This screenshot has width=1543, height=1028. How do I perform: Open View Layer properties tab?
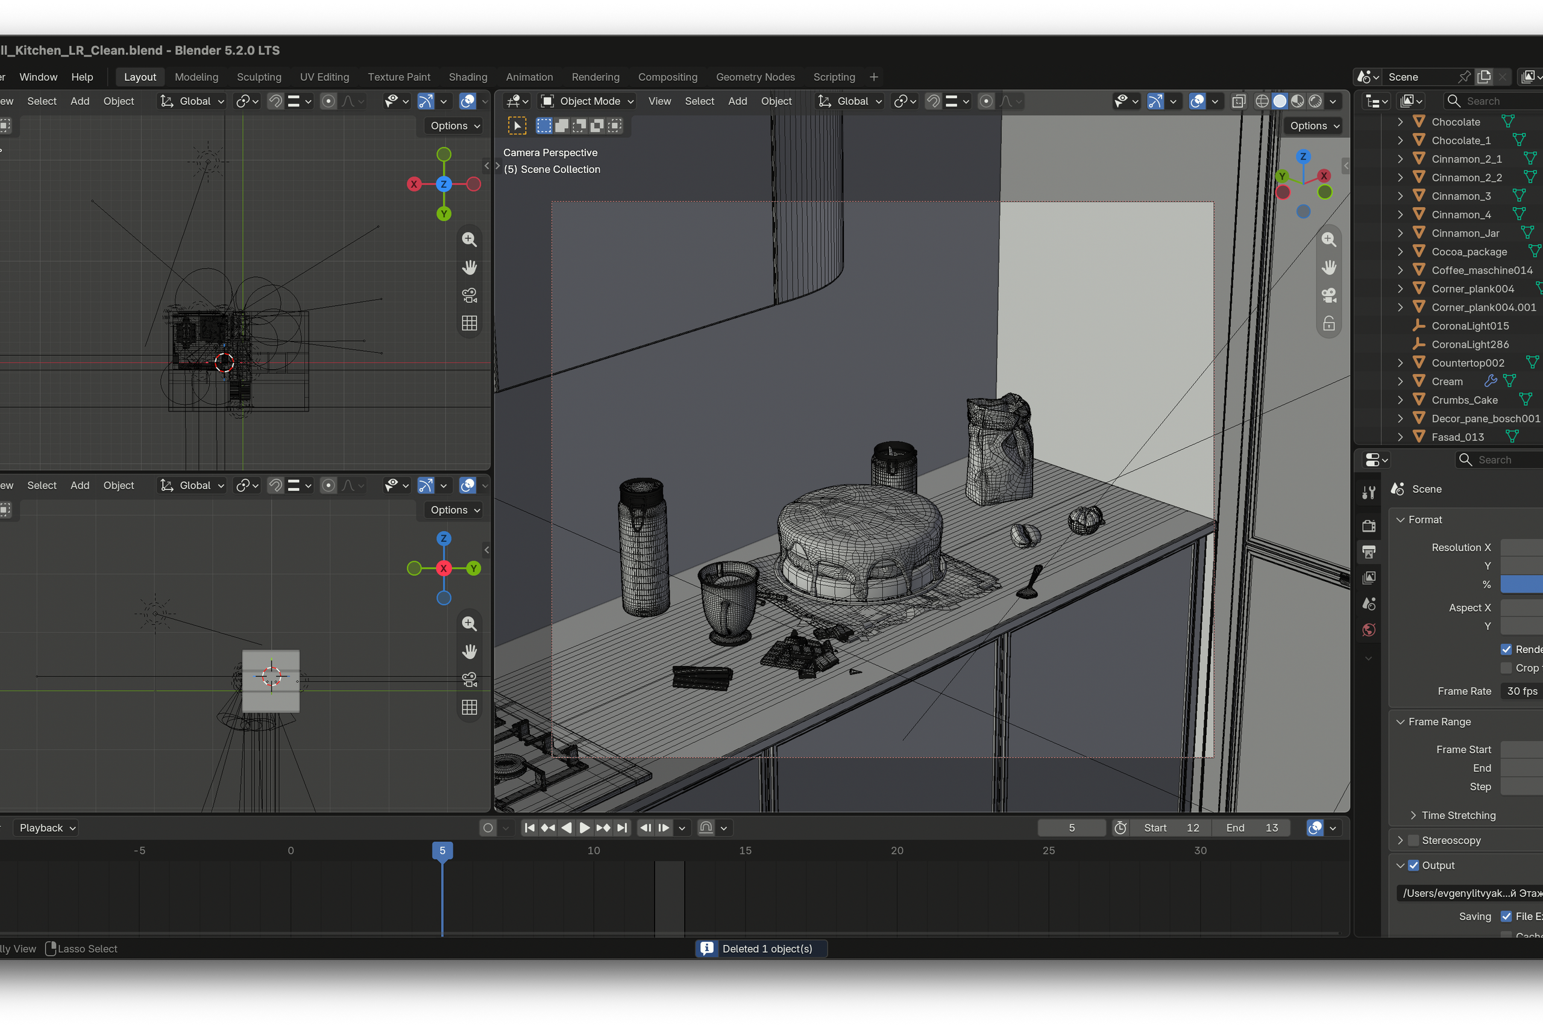(1368, 578)
